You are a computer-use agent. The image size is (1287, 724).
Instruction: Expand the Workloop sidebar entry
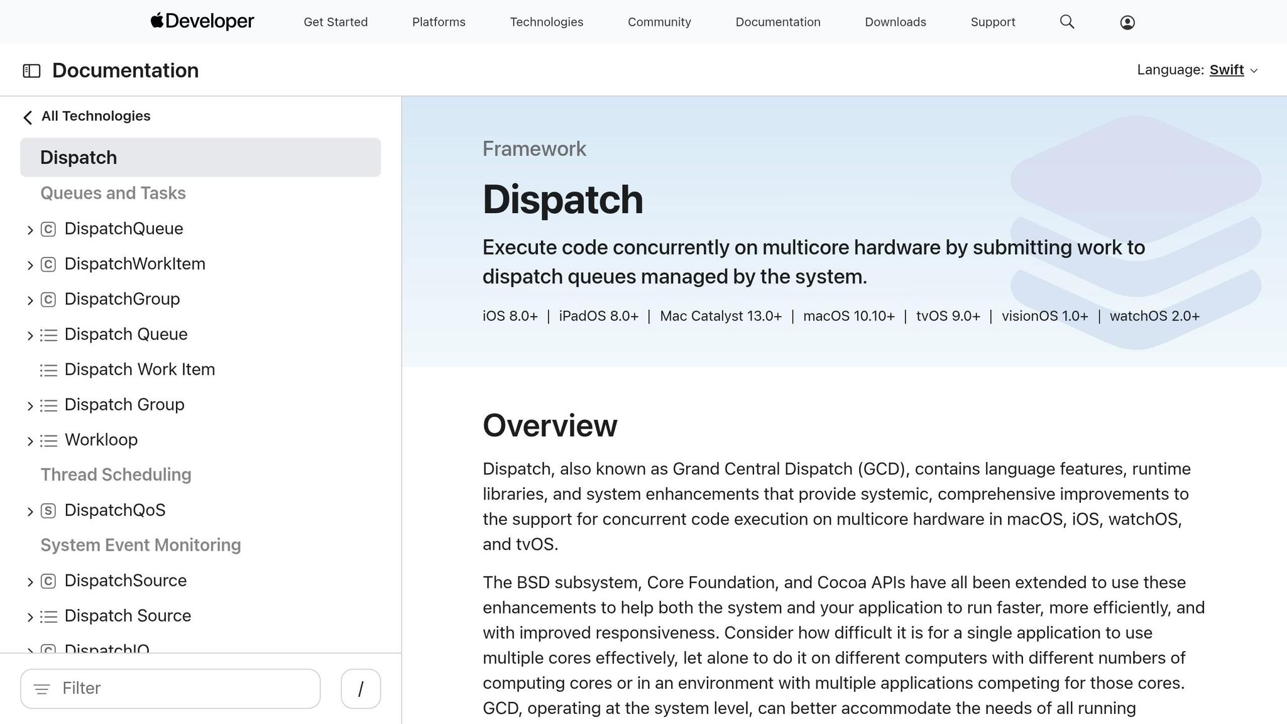tap(30, 441)
